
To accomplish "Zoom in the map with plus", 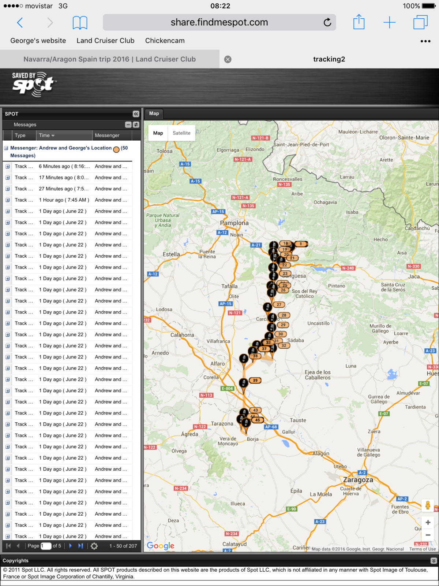I will click(x=428, y=522).
